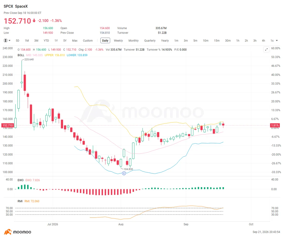This screenshot has height=238, width=284.
Task: Select the YTD time range
Action: click(x=46, y=41)
